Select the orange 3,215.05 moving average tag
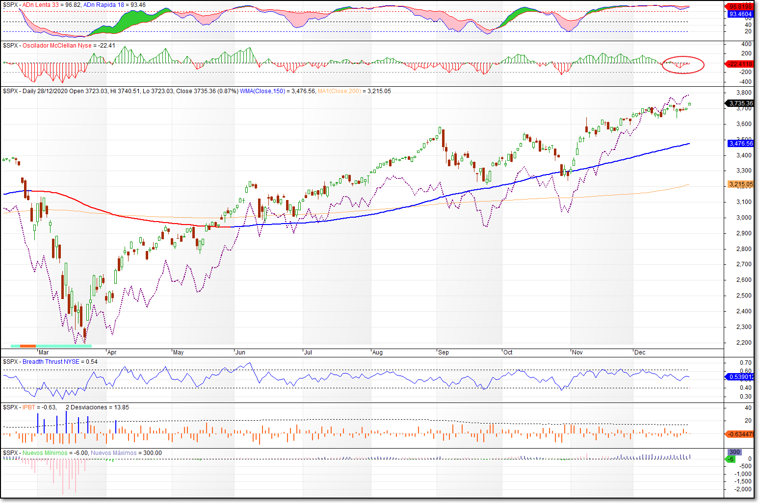The height and width of the screenshot is (503, 759). point(740,184)
